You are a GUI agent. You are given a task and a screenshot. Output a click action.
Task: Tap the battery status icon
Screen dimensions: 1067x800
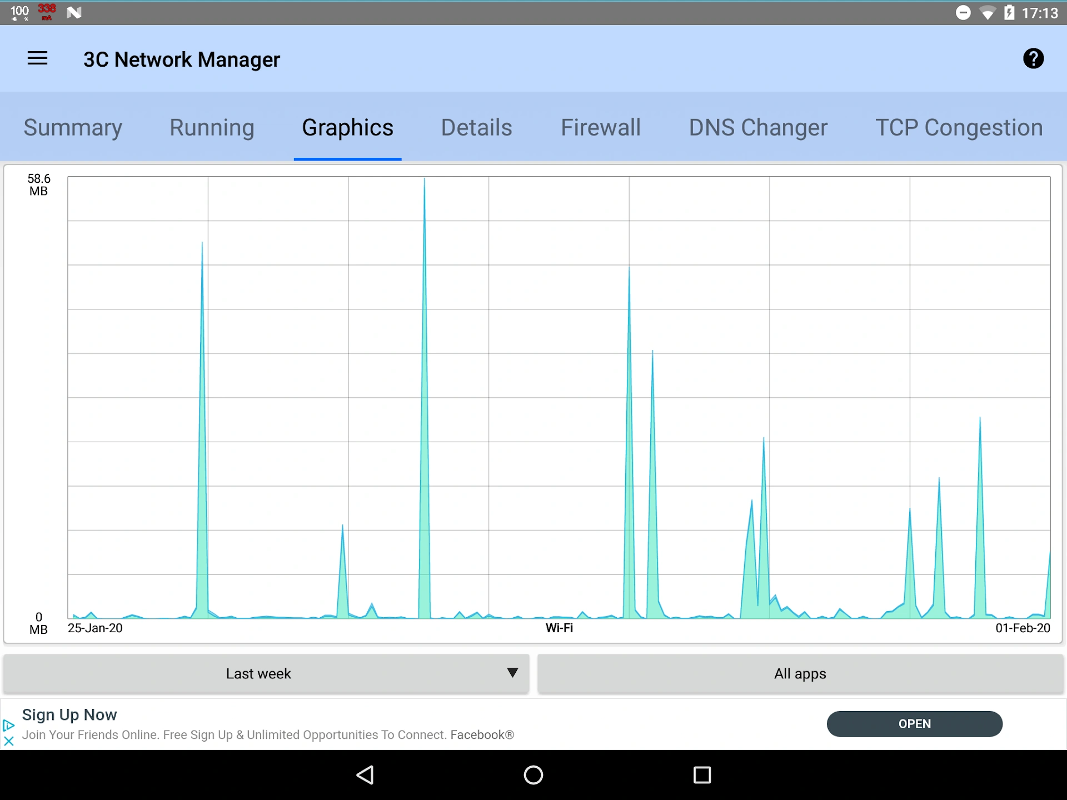point(1009,12)
